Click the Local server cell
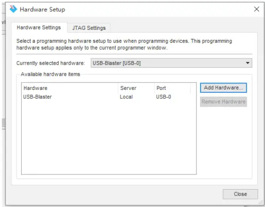This screenshot has width=265, height=207. pyautogui.click(x=126, y=97)
